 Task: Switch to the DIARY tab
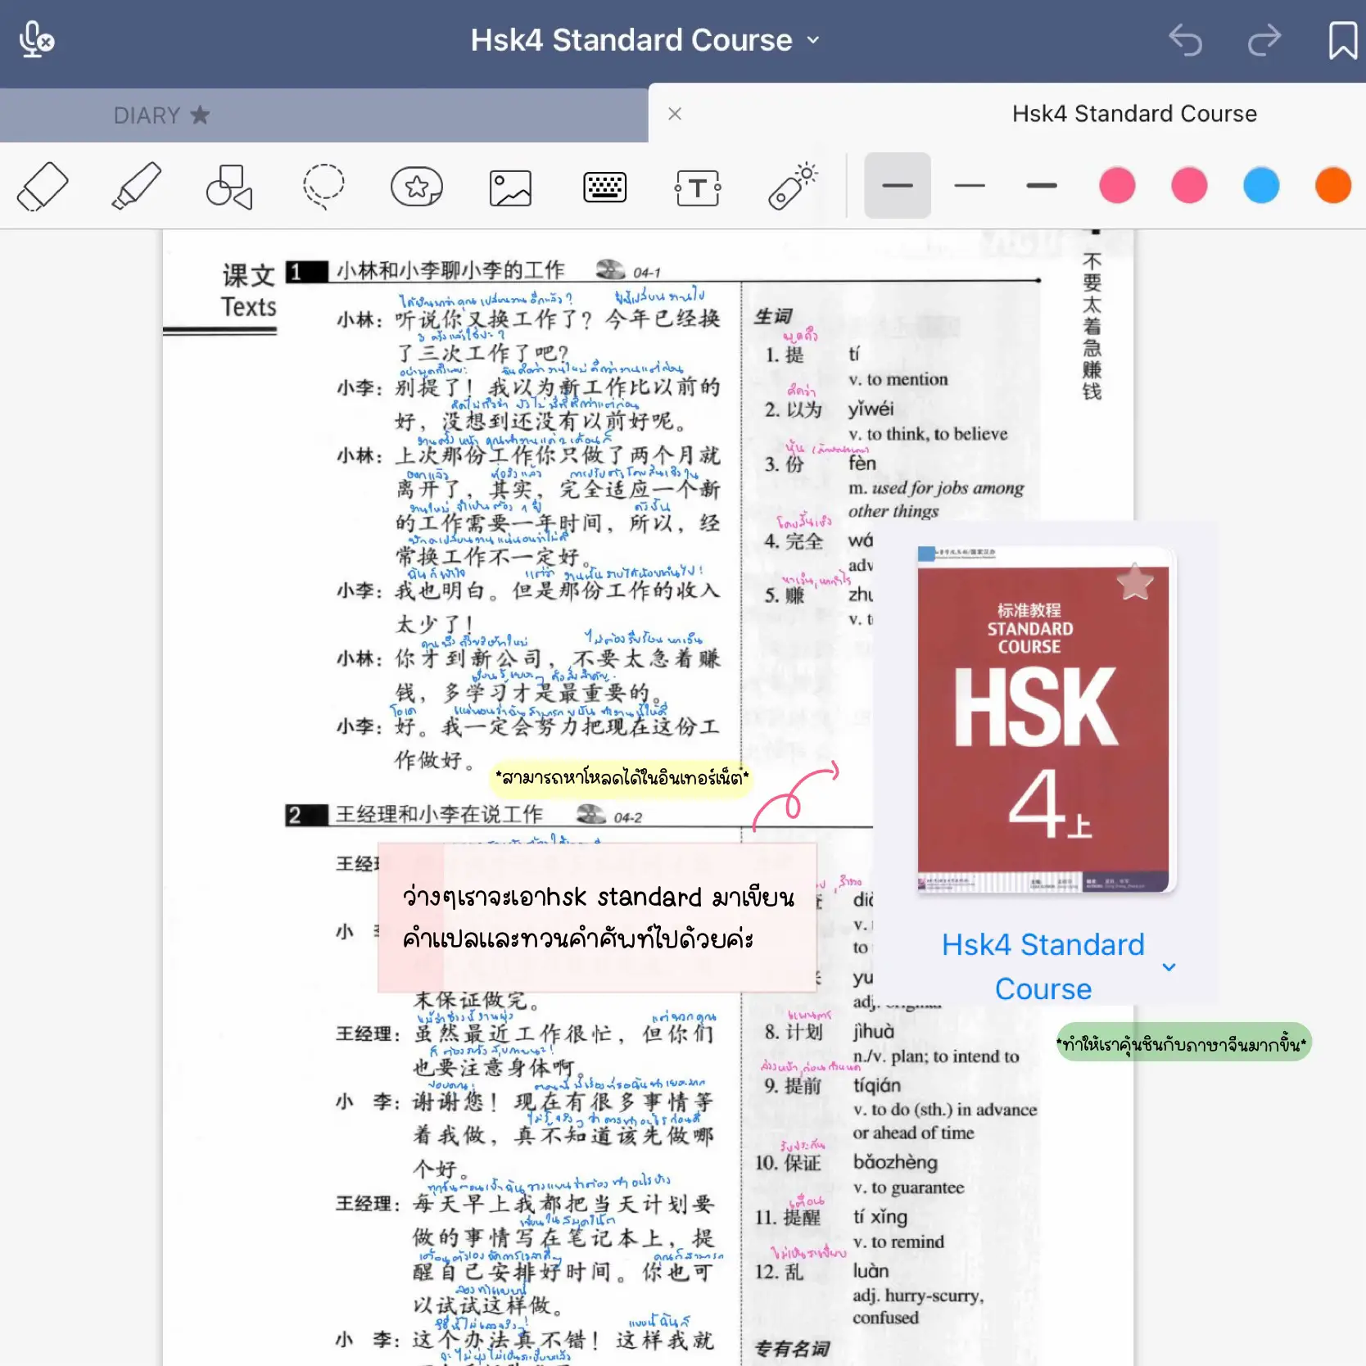161,115
